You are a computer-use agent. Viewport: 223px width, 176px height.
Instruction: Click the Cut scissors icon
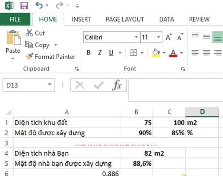29,33
